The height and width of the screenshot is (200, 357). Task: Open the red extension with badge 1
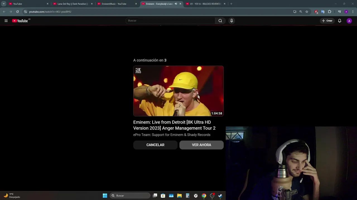[x=316, y=12]
